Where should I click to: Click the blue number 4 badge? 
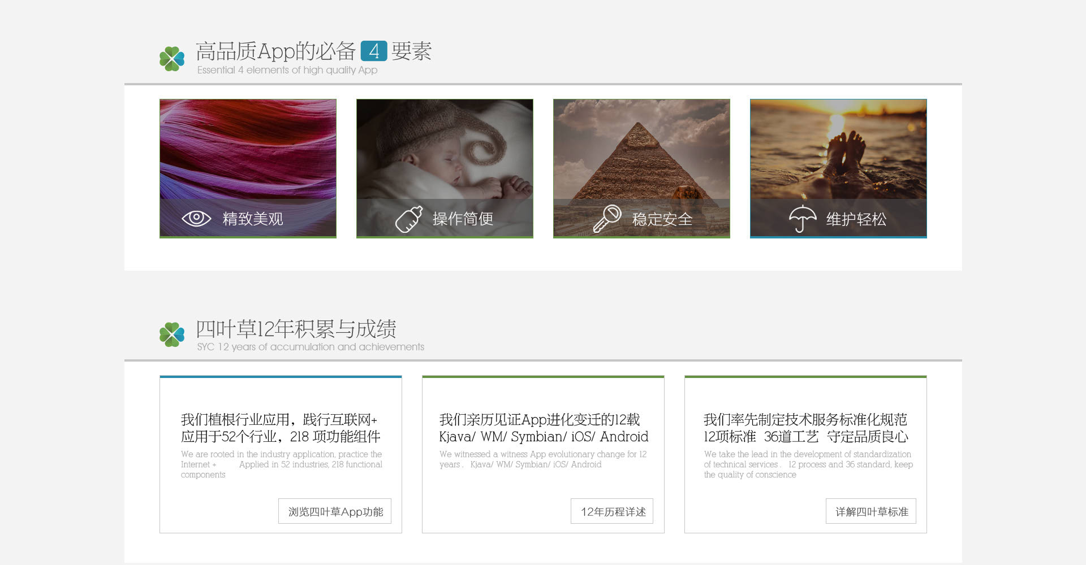(373, 51)
